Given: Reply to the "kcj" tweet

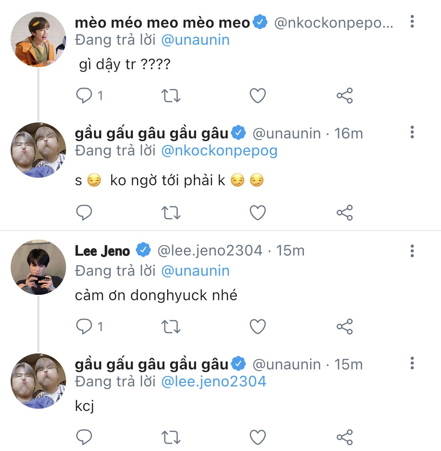Looking at the screenshot, I should [x=85, y=437].
